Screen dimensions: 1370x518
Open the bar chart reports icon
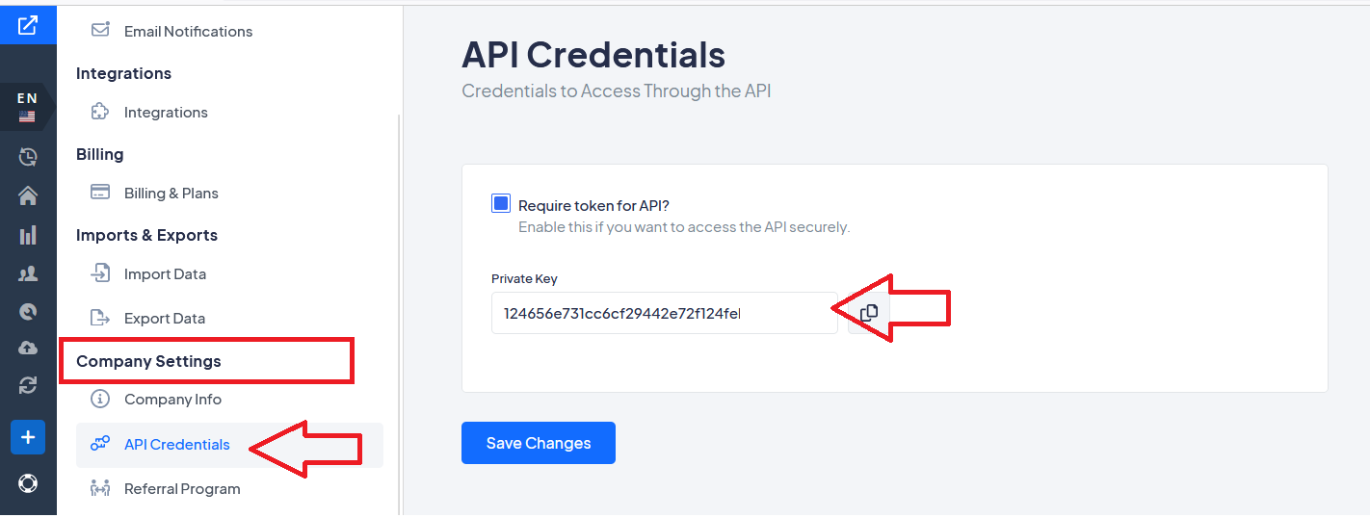(x=28, y=235)
